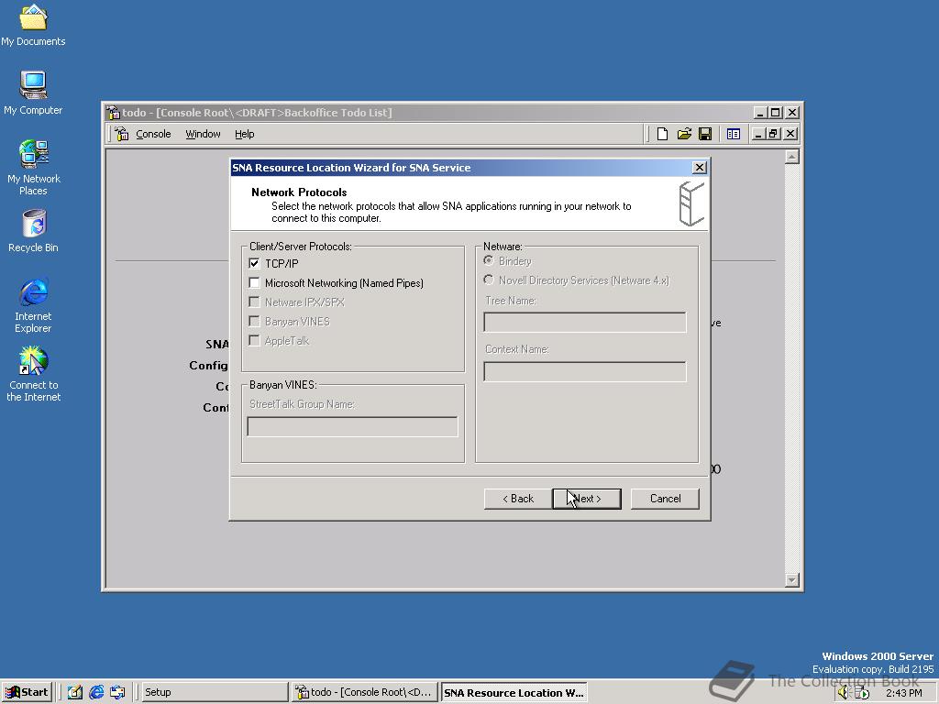Select Novell Directory Services radio button
The width and height of the screenshot is (939, 704).
coord(489,280)
